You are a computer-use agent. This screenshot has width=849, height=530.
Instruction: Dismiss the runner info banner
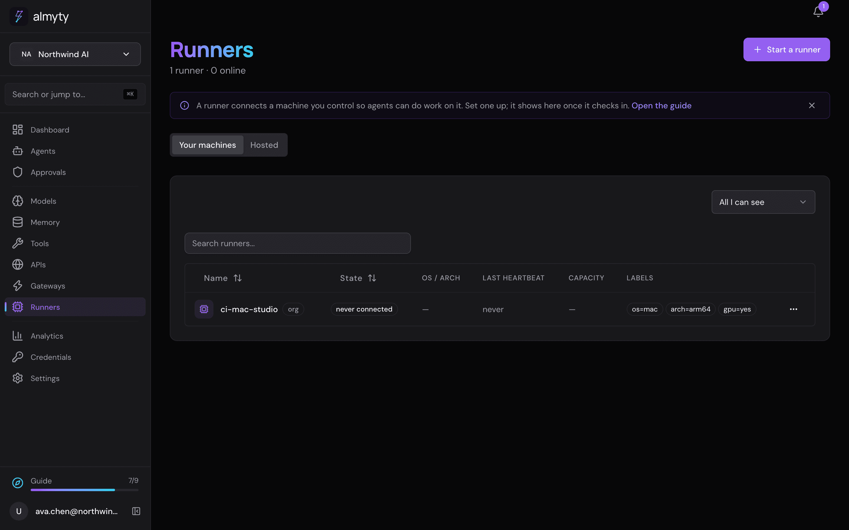pos(812,105)
